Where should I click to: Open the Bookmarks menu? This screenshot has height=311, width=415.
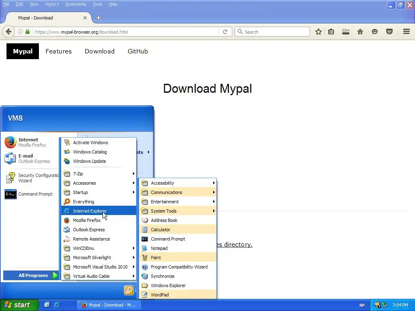click(76, 4)
